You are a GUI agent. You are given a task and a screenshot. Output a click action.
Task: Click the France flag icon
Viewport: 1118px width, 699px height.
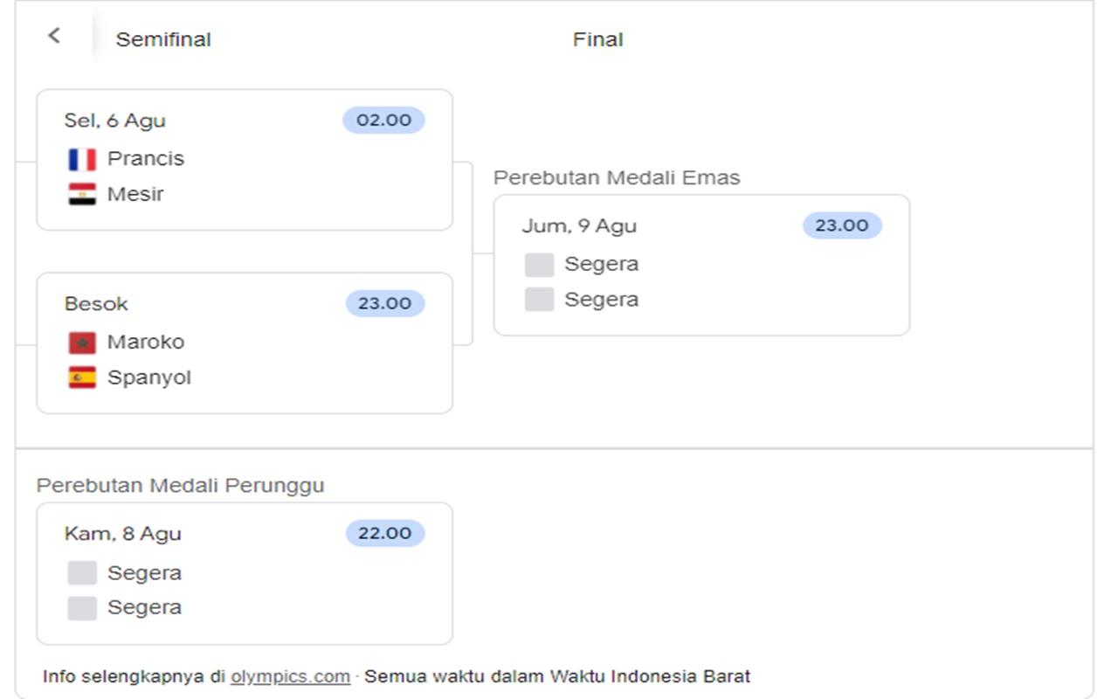tap(82, 159)
